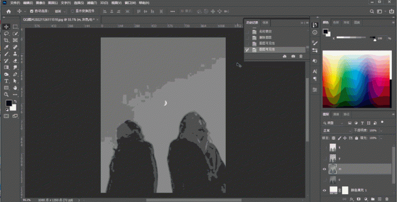The image size is (397, 202).
Task: Select the Gradient tool
Action: coord(6,67)
